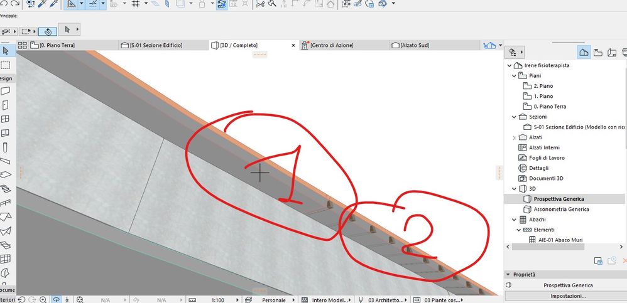Screen dimensions: 627x303
Task: Click the Find and Select icon
Action: point(31,4)
